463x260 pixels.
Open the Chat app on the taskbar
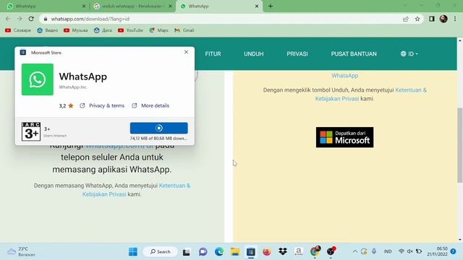tap(203, 252)
